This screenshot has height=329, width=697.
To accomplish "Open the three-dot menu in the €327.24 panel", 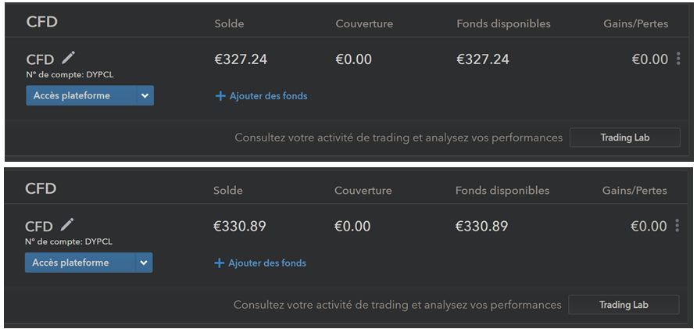I will 678,59.
